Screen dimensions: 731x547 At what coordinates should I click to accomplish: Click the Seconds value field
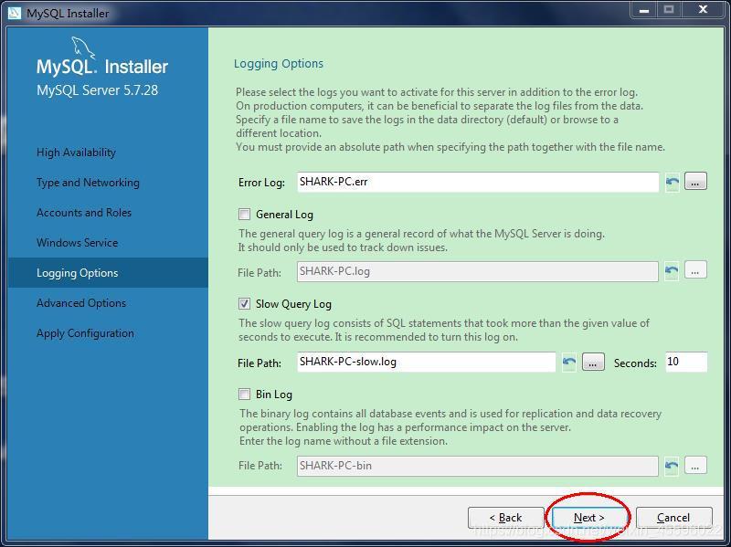click(x=686, y=362)
